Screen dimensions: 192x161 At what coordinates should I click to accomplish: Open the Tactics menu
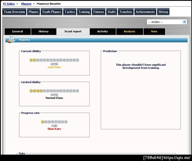70,12
